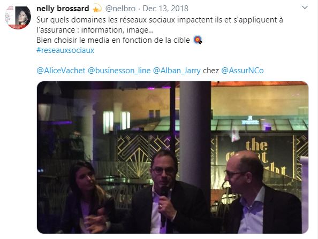
Task: Open the attached panel discussion photo
Action: tap(172, 157)
